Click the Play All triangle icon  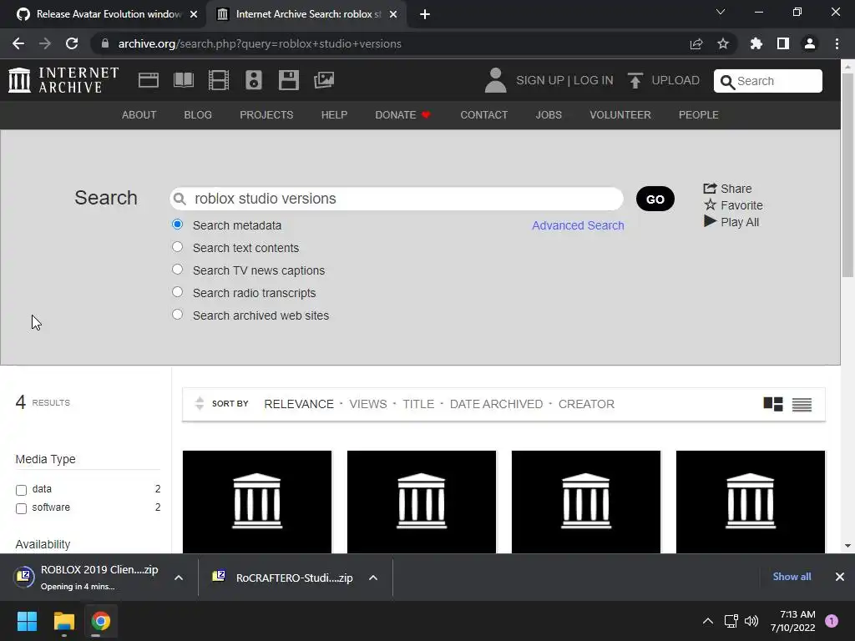click(x=710, y=221)
